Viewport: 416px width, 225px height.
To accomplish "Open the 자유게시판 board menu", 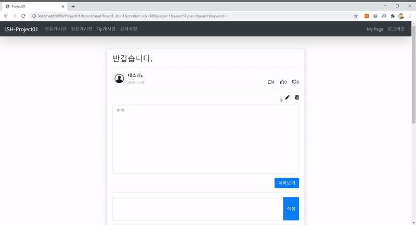I will pyautogui.click(x=56, y=29).
